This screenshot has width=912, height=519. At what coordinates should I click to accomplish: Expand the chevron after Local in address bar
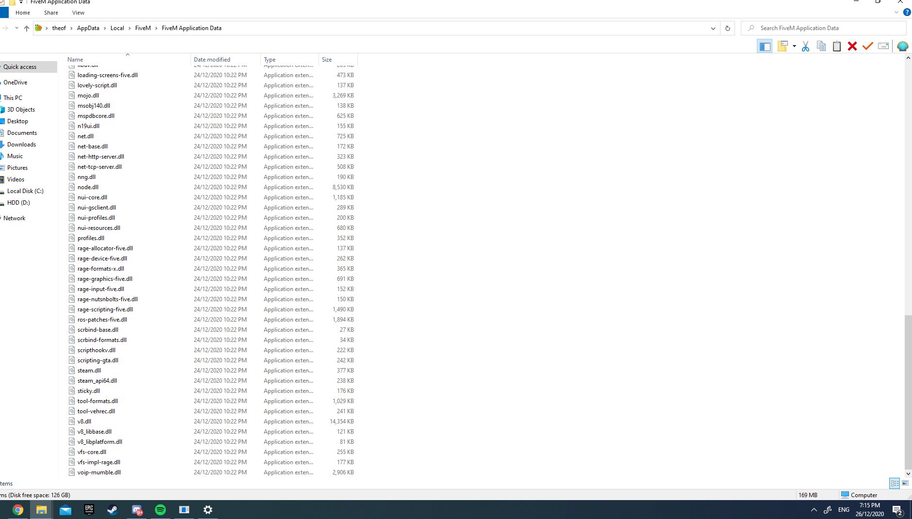tap(129, 28)
